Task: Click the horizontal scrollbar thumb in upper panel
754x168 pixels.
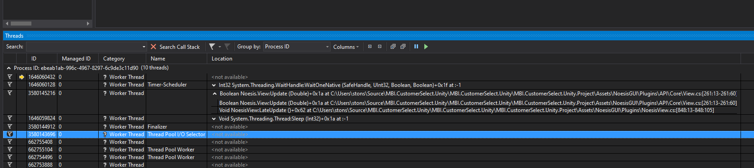Action: (21, 23)
